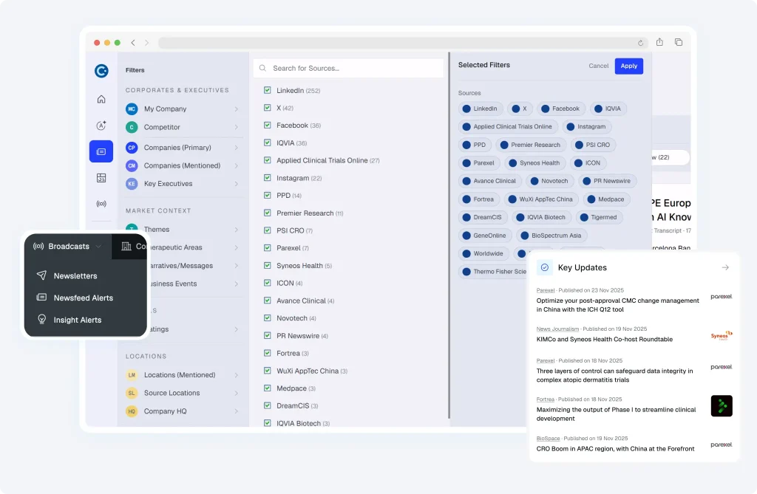
Task: Click the Insight Alerts lightbulb icon
Action: 41,319
